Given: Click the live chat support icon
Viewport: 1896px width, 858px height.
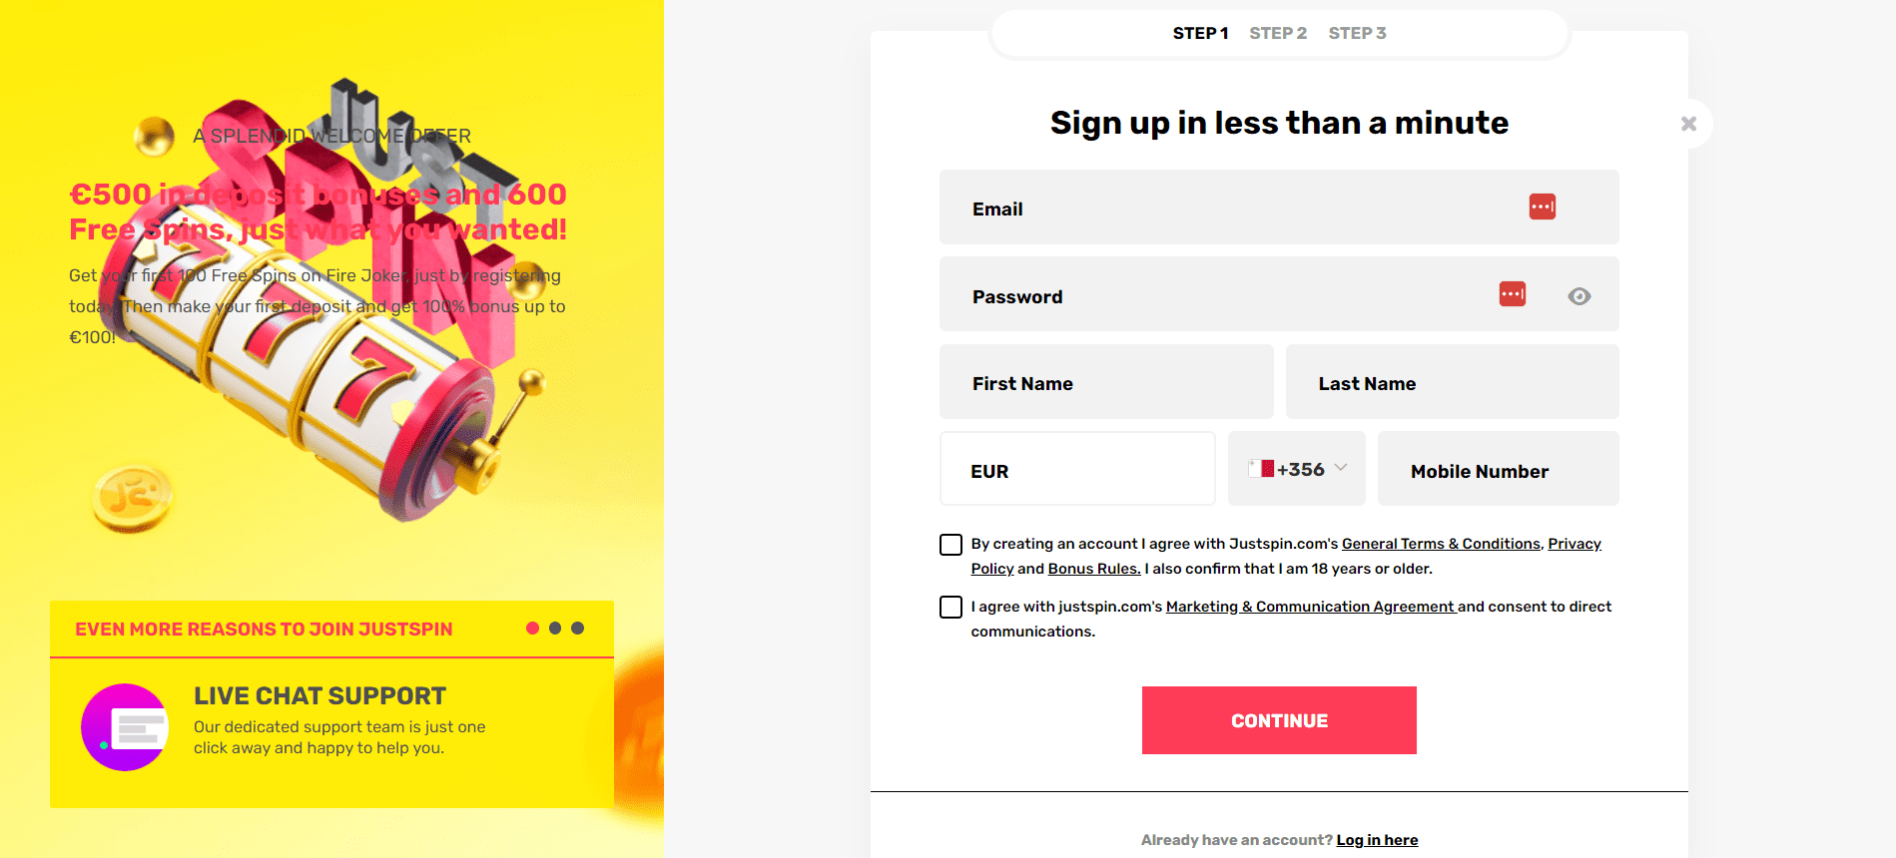Looking at the screenshot, I should [x=125, y=727].
